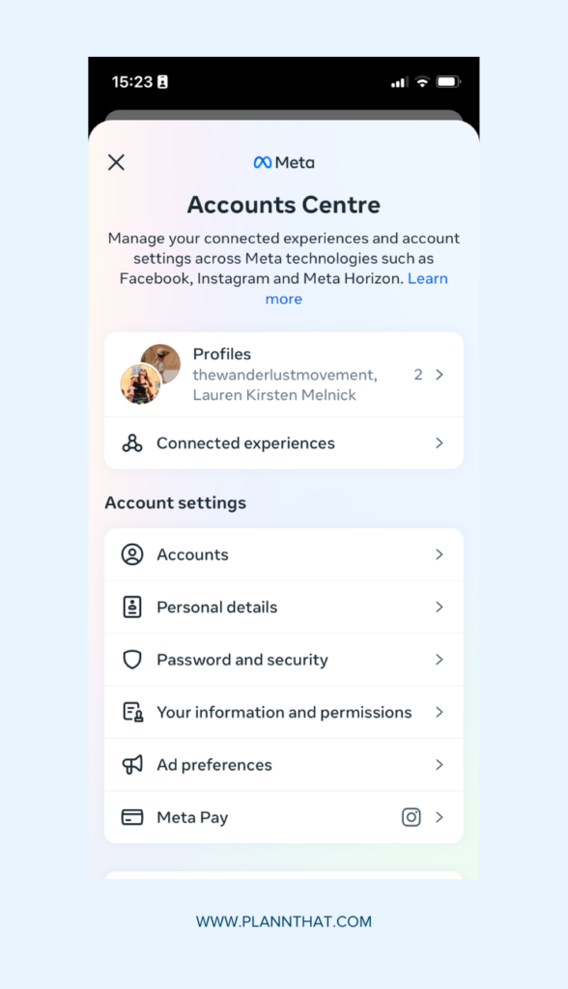Expand the Connected experiences chevron
568x989 pixels.
point(440,443)
